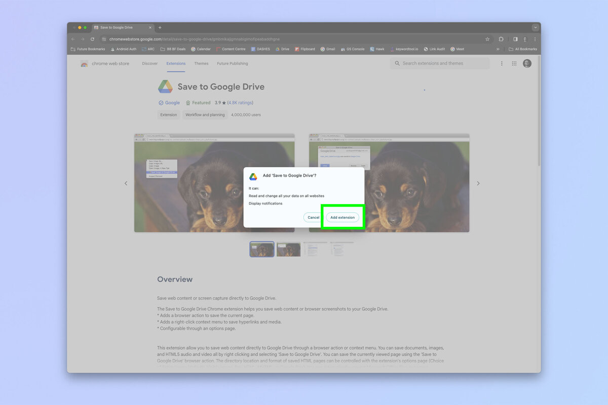The image size is (608, 405).
Task: Expand the bookmarks overflow chevron
Action: click(498, 49)
